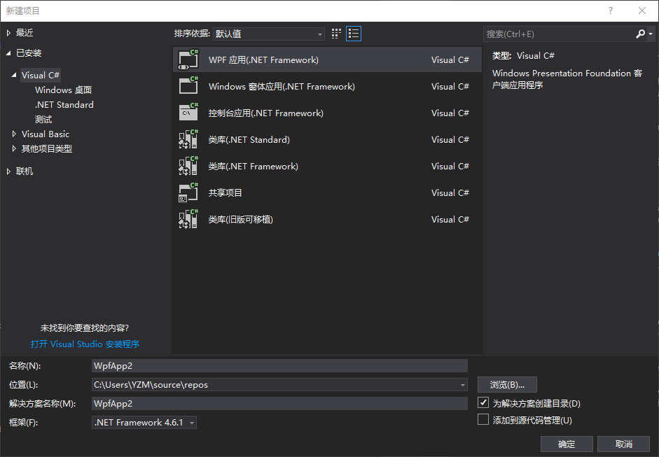The image size is (659, 457).
Task: Click the legacy portable class library icon
Action: tap(188, 219)
